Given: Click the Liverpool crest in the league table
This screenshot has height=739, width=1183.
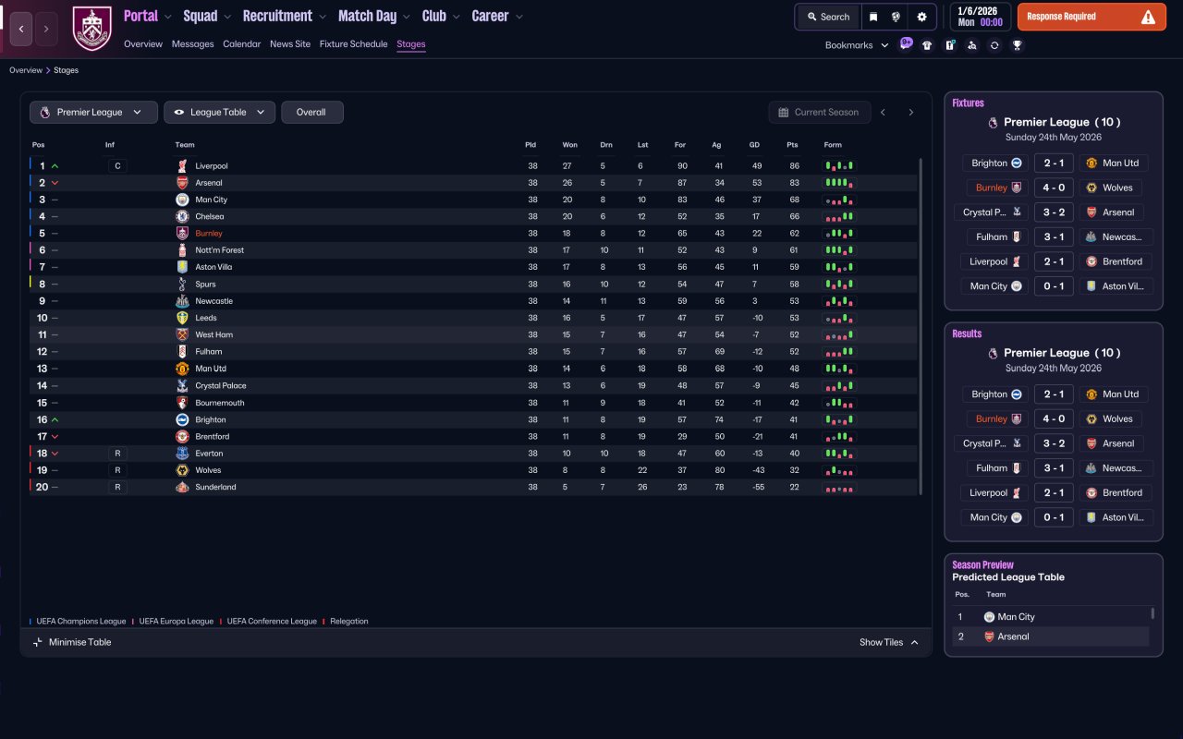Looking at the screenshot, I should [182, 166].
